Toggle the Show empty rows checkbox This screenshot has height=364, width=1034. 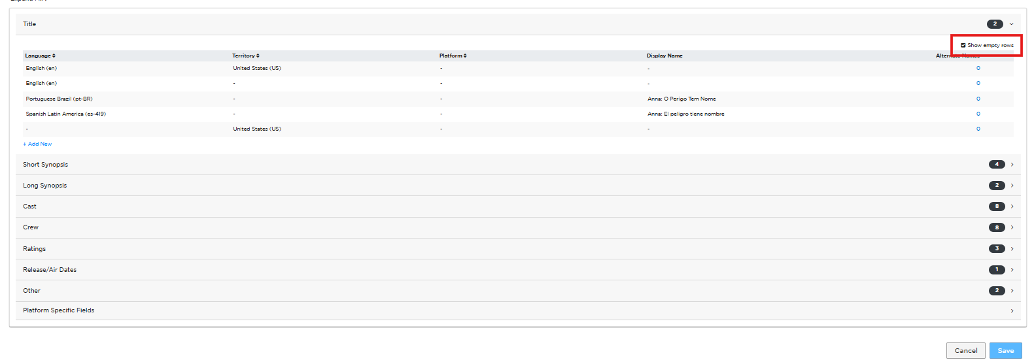(x=963, y=46)
